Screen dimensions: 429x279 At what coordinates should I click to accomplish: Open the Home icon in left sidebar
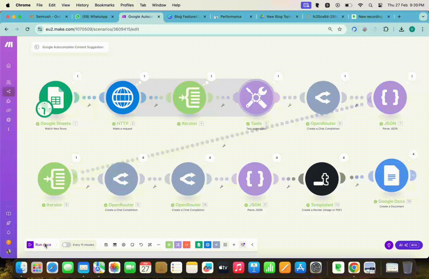click(x=8, y=66)
